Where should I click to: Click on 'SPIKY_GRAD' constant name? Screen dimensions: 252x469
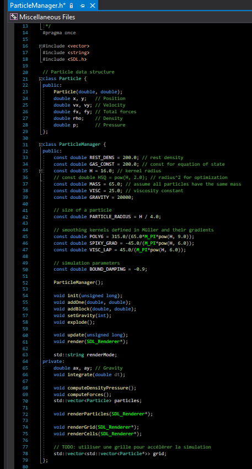[x=103, y=243]
